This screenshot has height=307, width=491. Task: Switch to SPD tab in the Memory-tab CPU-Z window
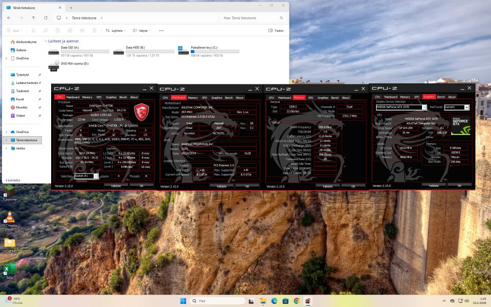[310, 98]
